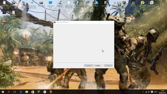Open taskbar search magnifier
Image resolution: width=167 pixels, height=94 pixels.
point(9,92)
